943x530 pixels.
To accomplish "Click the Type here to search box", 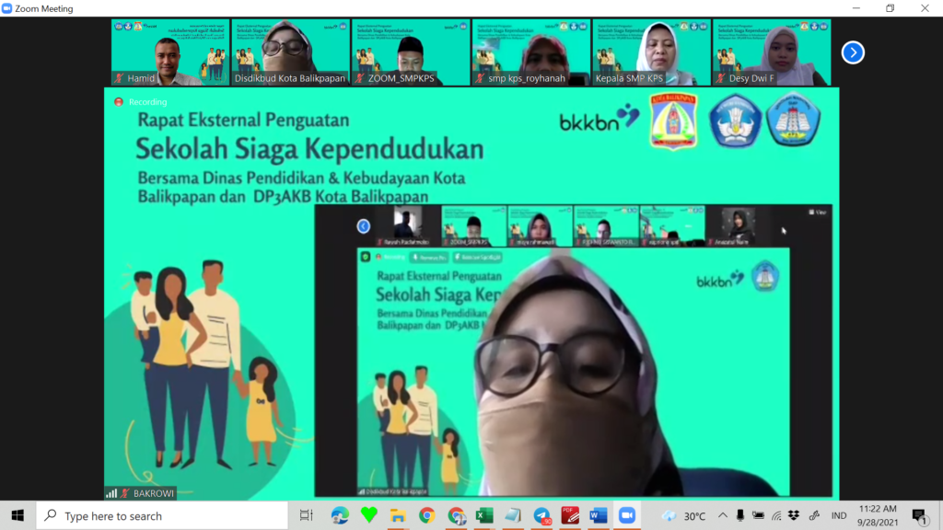I will pyautogui.click(x=162, y=515).
